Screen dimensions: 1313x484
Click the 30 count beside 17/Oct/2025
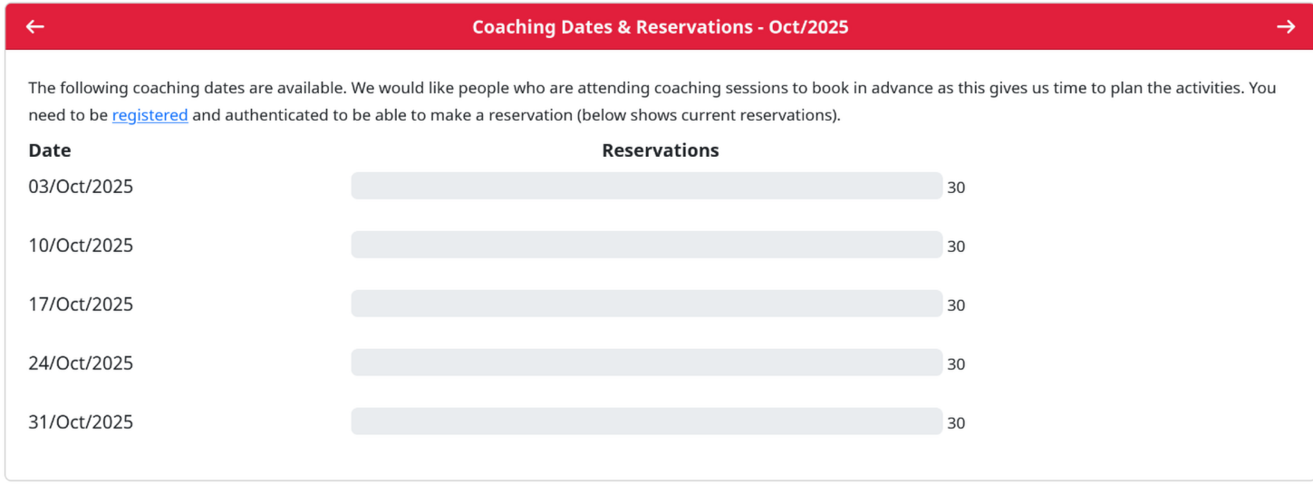coord(956,305)
